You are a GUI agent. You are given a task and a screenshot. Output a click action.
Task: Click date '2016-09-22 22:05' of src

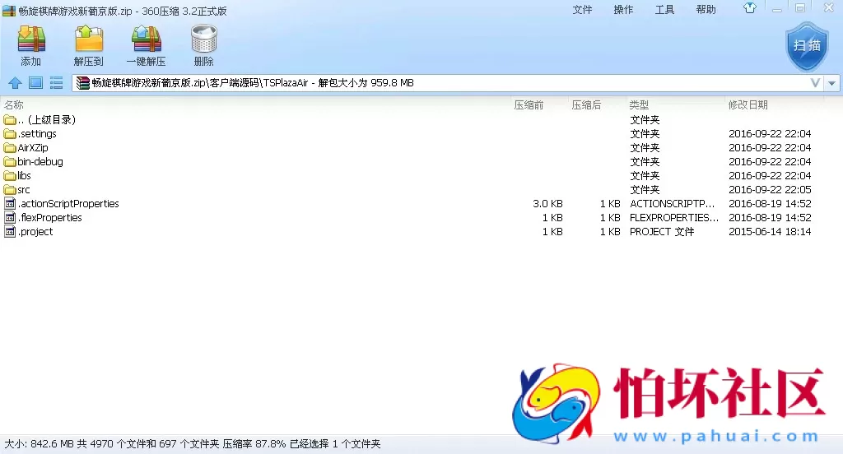click(770, 190)
